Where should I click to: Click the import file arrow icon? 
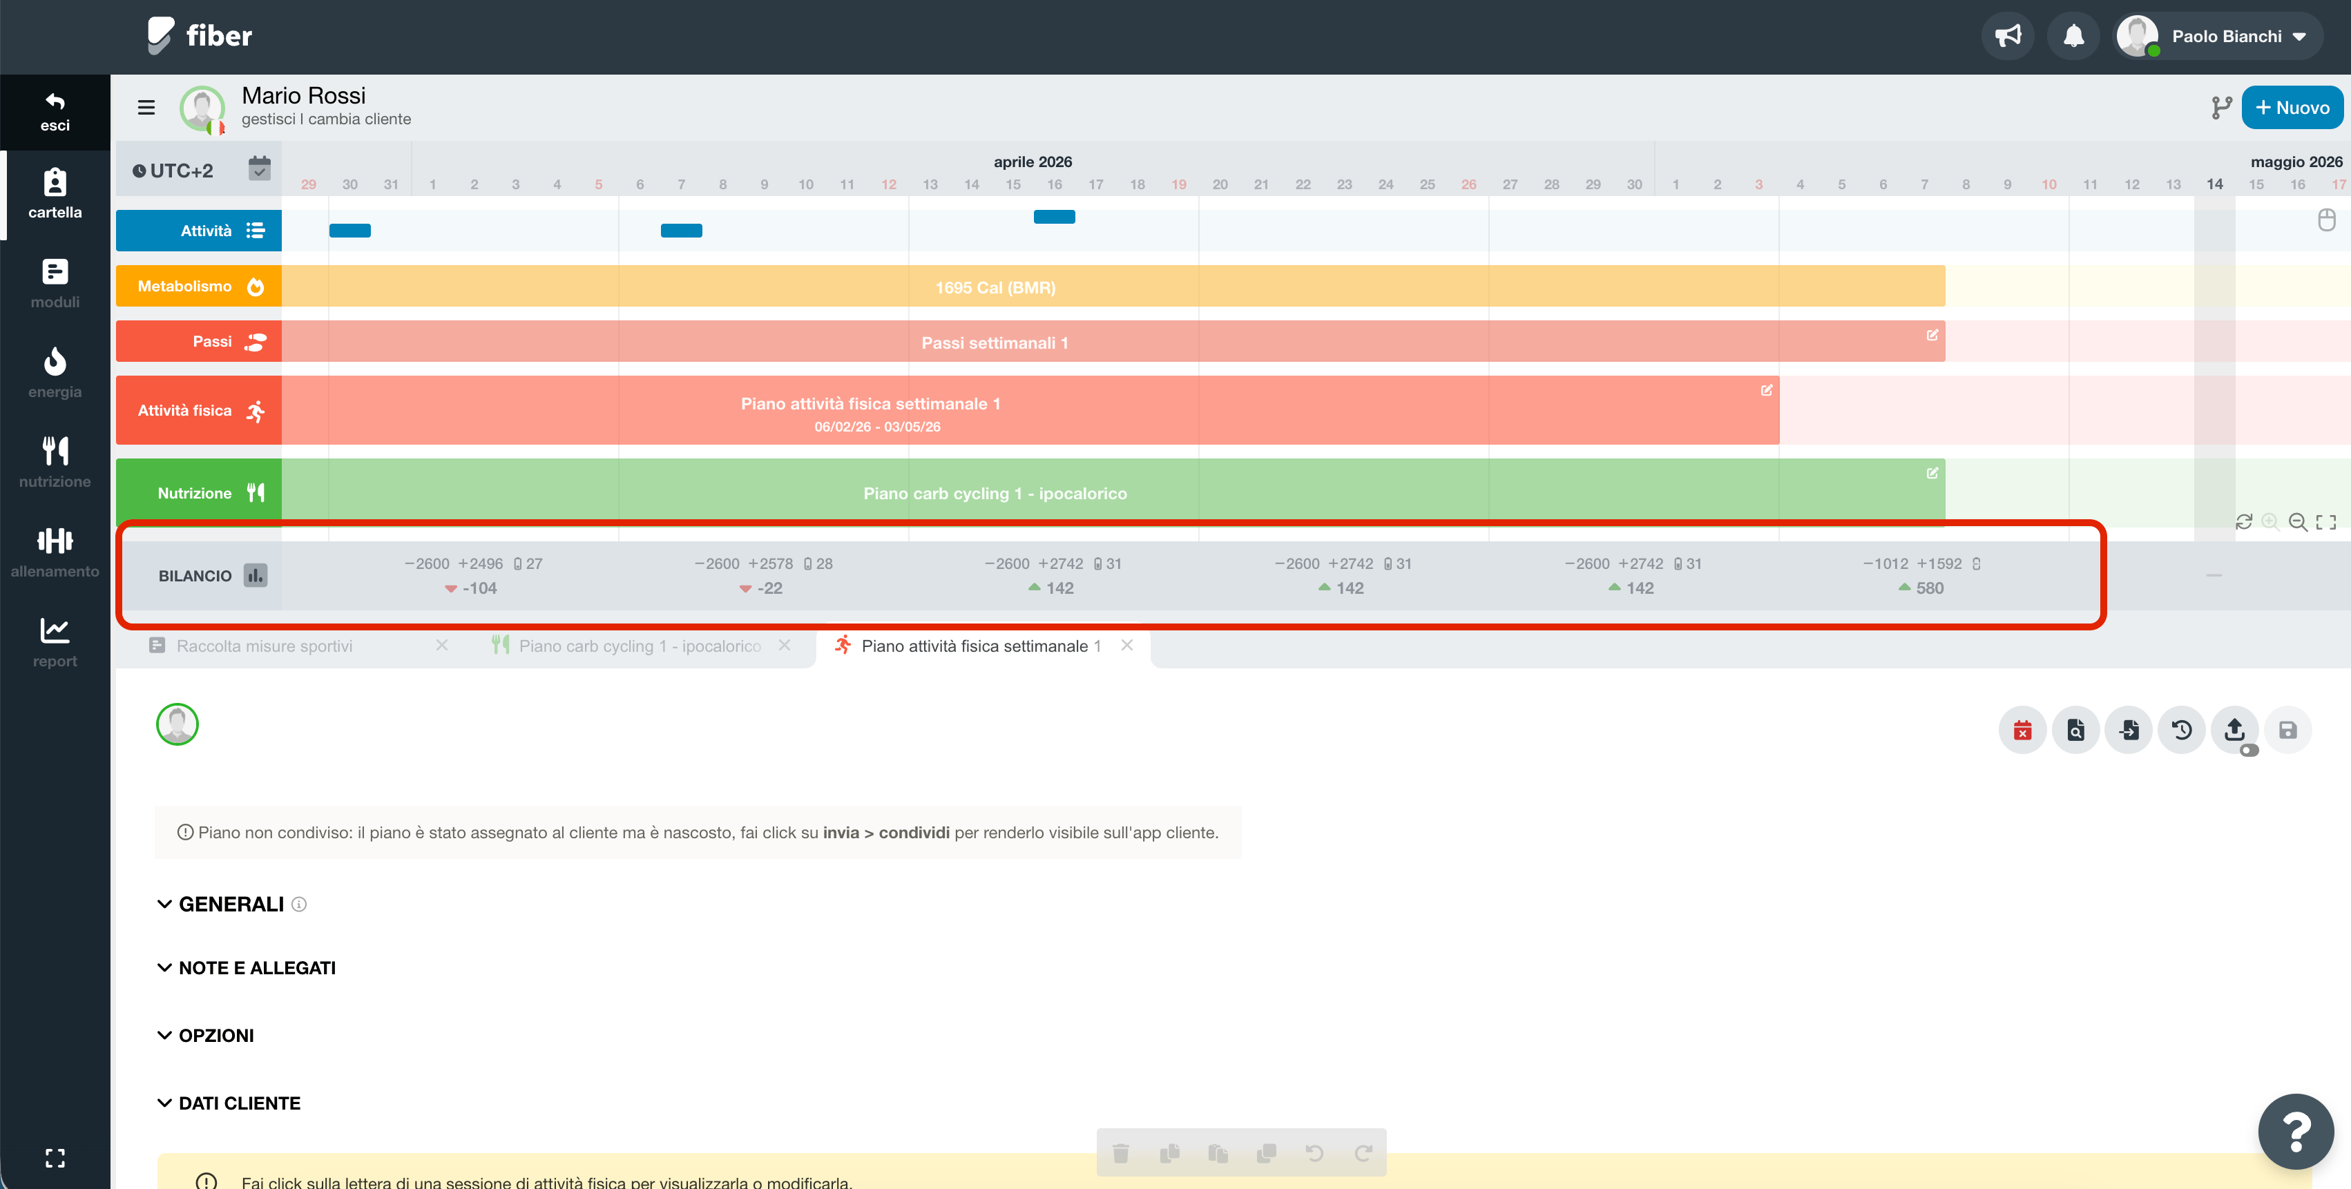coord(2129,730)
